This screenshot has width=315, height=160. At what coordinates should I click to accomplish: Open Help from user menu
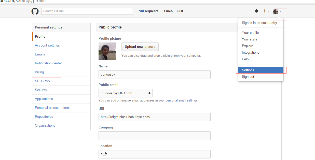pyautogui.click(x=261, y=59)
